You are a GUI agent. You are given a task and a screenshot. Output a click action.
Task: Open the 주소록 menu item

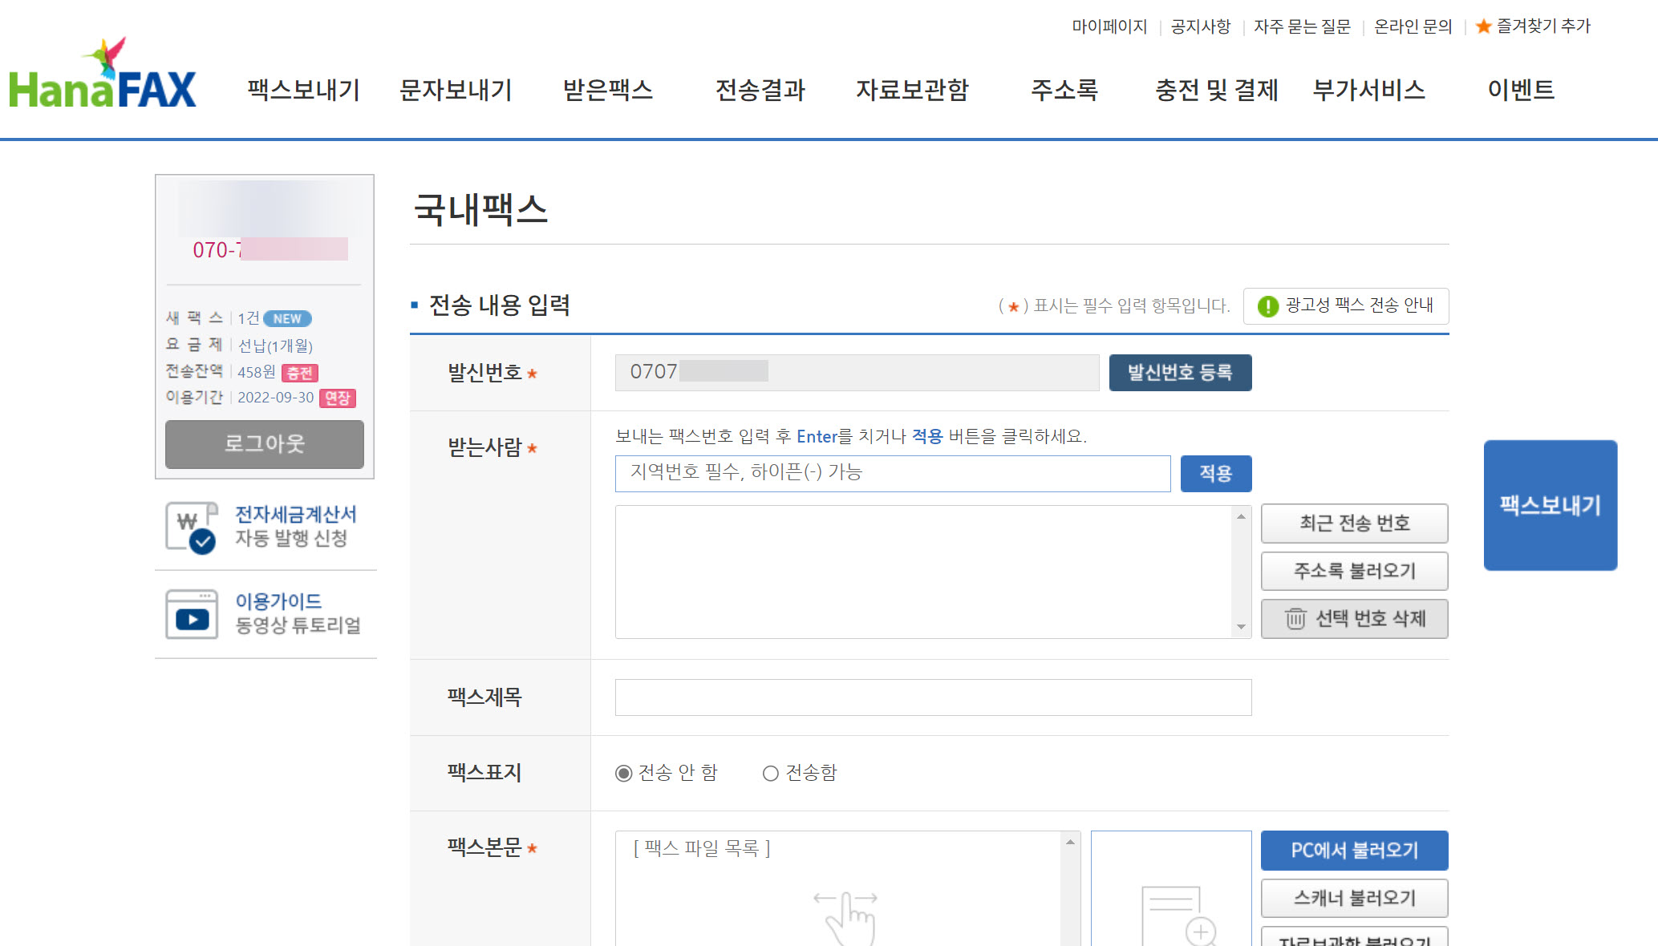pos(1064,90)
